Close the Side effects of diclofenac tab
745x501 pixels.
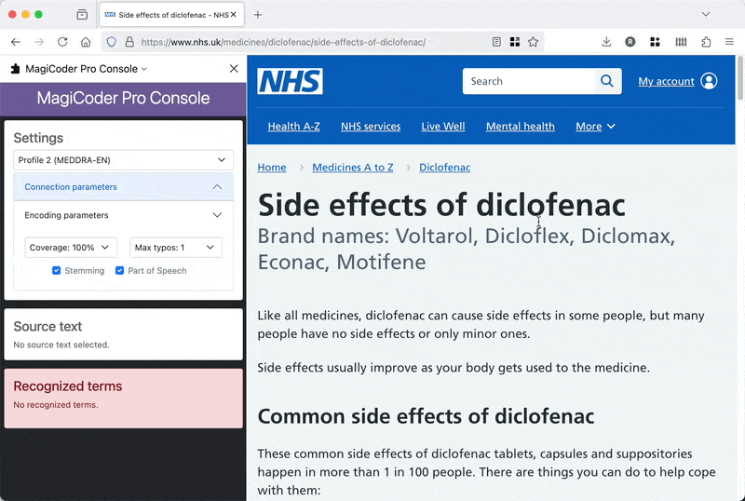click(234, 15)
